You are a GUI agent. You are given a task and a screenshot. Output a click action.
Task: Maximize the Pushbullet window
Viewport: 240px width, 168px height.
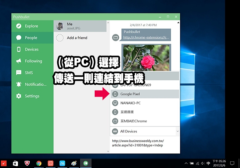pyautogui.click(x=168, y=17)
